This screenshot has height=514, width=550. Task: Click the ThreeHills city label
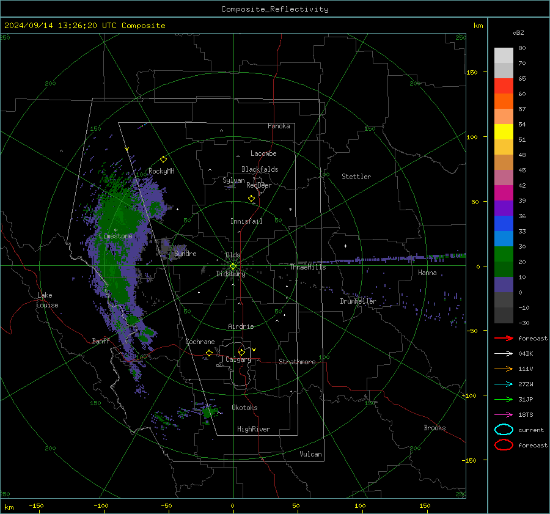pyautogui.click(x=307, y=267)
